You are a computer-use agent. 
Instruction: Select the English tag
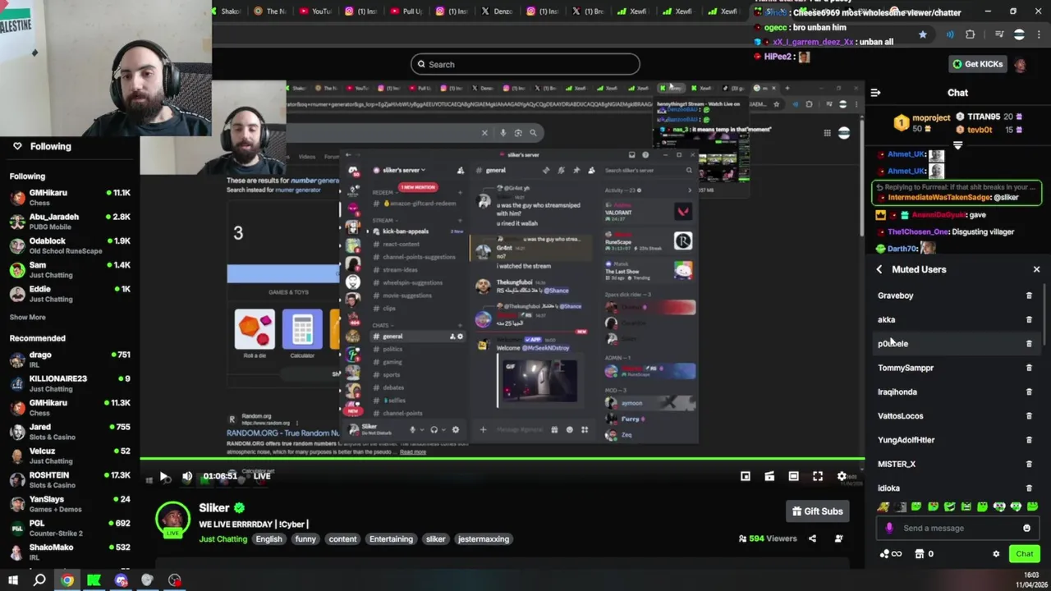tap(268, 539)
